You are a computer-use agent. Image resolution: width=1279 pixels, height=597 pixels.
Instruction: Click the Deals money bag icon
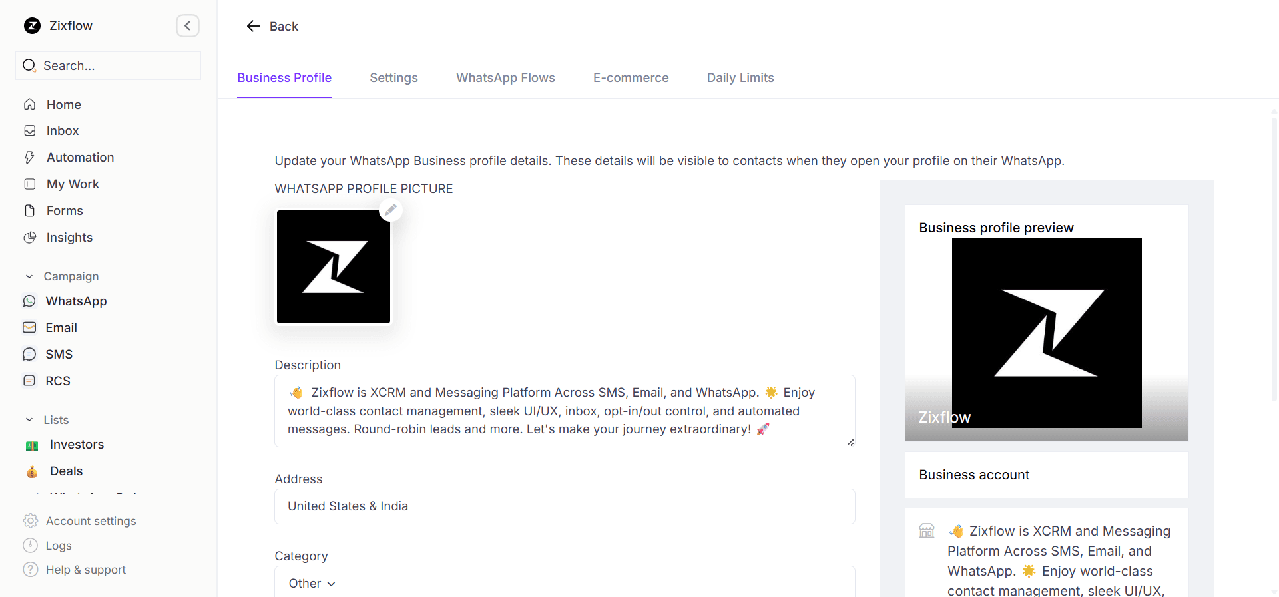[x=32, y=472]
